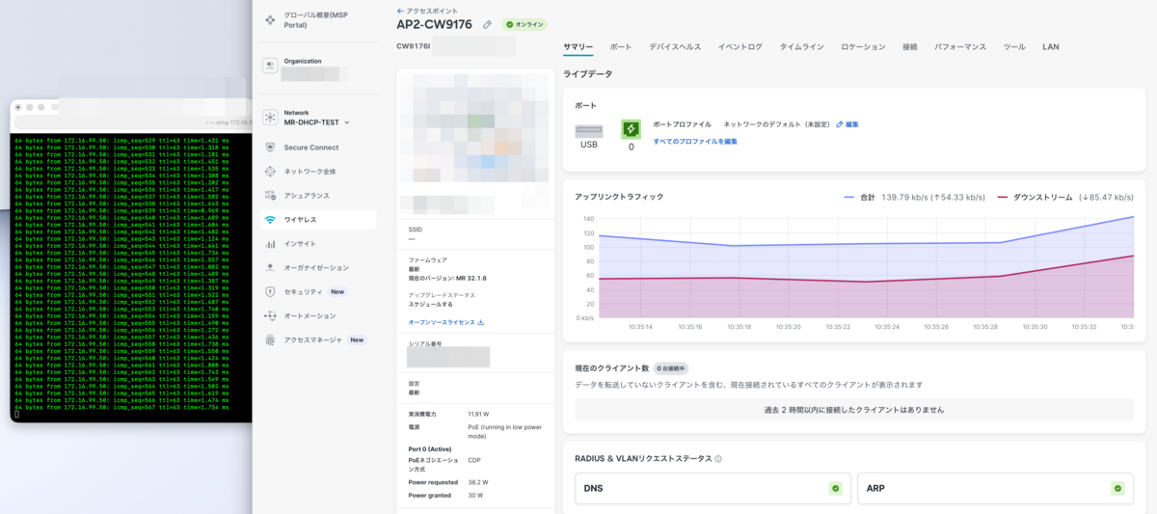Click the 0 台接続中 client count badge
The image size is (1157, 514).
(671, 368)
